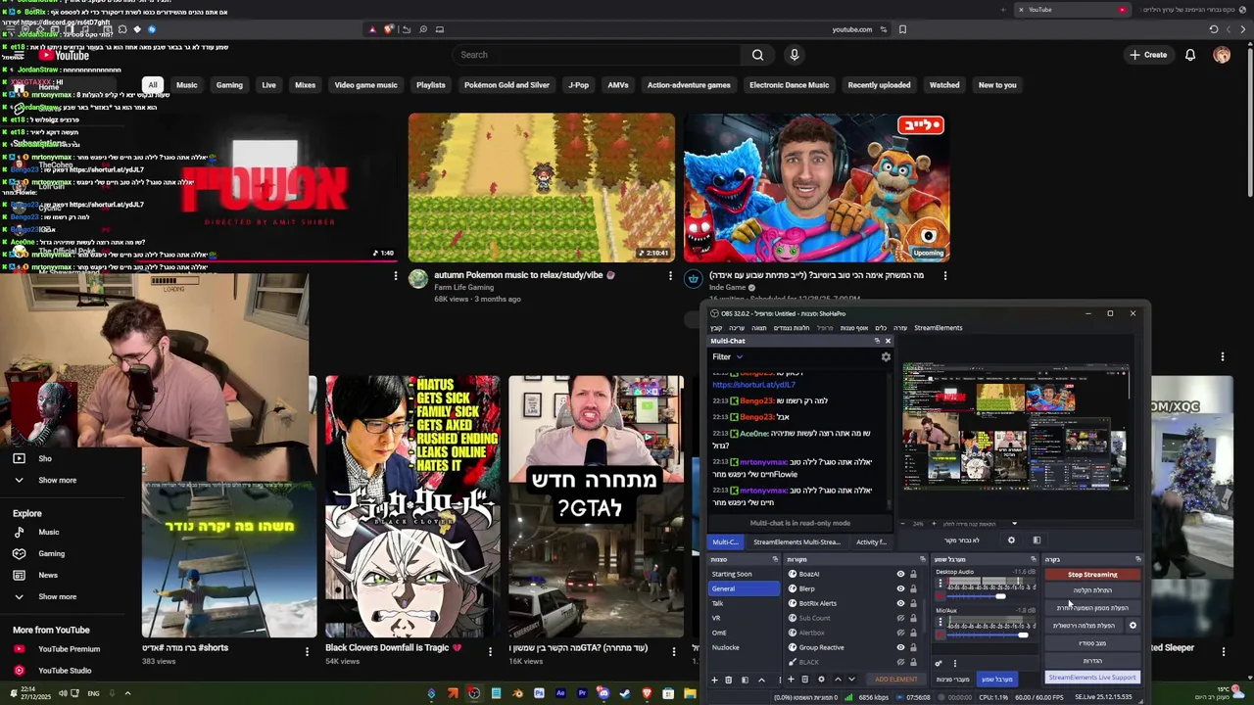Screen dimensions: 1254x705
Task: Select the Starting Soon scene
Action: pyautogui.click(x=732, y=574)
